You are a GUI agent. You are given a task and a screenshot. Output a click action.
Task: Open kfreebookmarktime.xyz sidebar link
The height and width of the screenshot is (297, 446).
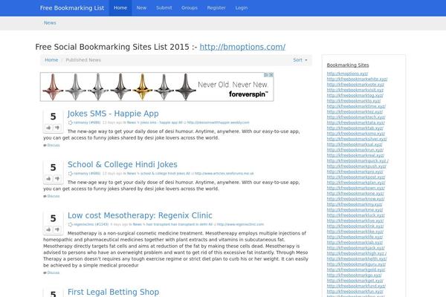pos(356,106)
